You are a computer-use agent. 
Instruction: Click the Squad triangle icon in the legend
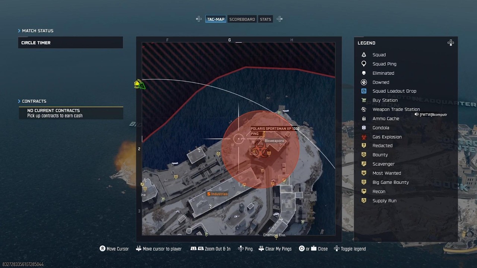click(364, 55)
